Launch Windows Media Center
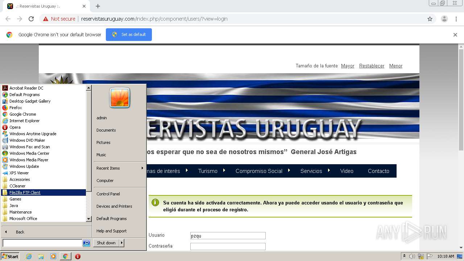This screenshot has height=261, width=464. point(29,153)
